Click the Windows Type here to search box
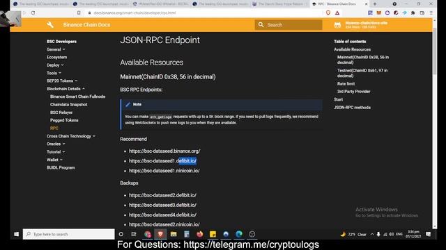Image resolution: width=446 pixels, height=250 pixels. [x=69, y=234]
